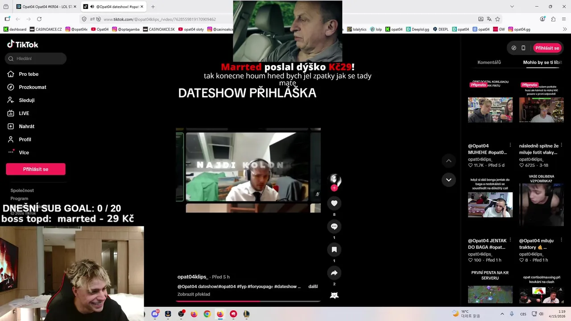
Task: Show hidden system tray icons
Action: coord(502,314)
